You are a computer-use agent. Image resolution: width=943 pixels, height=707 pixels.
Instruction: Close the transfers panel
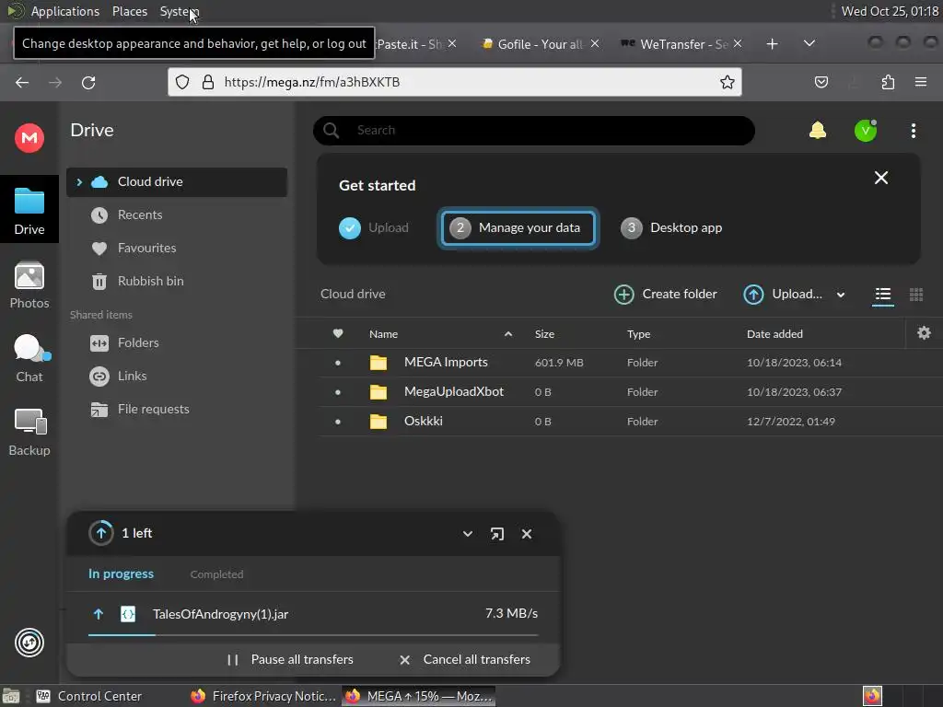pos(526,534)
